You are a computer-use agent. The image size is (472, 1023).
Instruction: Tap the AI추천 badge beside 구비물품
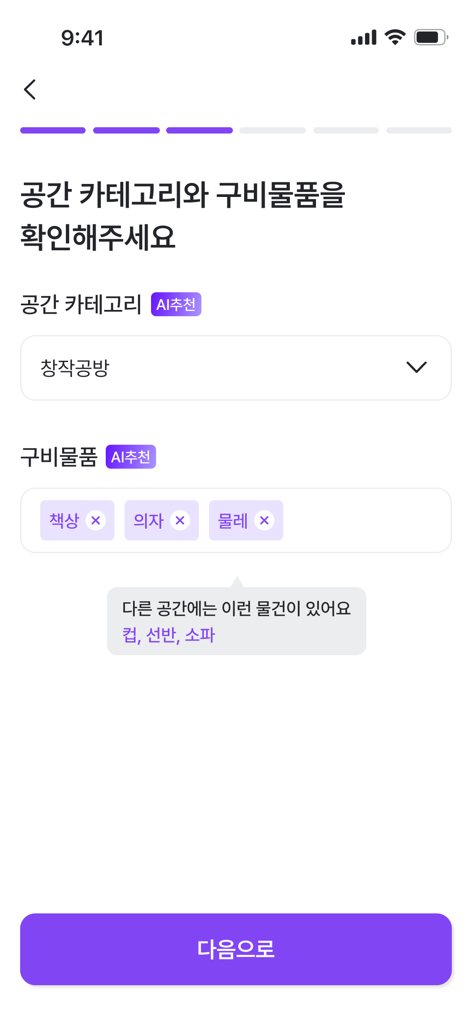point(130,456)
